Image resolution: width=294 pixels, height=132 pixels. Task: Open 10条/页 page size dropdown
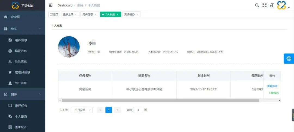point(82,110)
